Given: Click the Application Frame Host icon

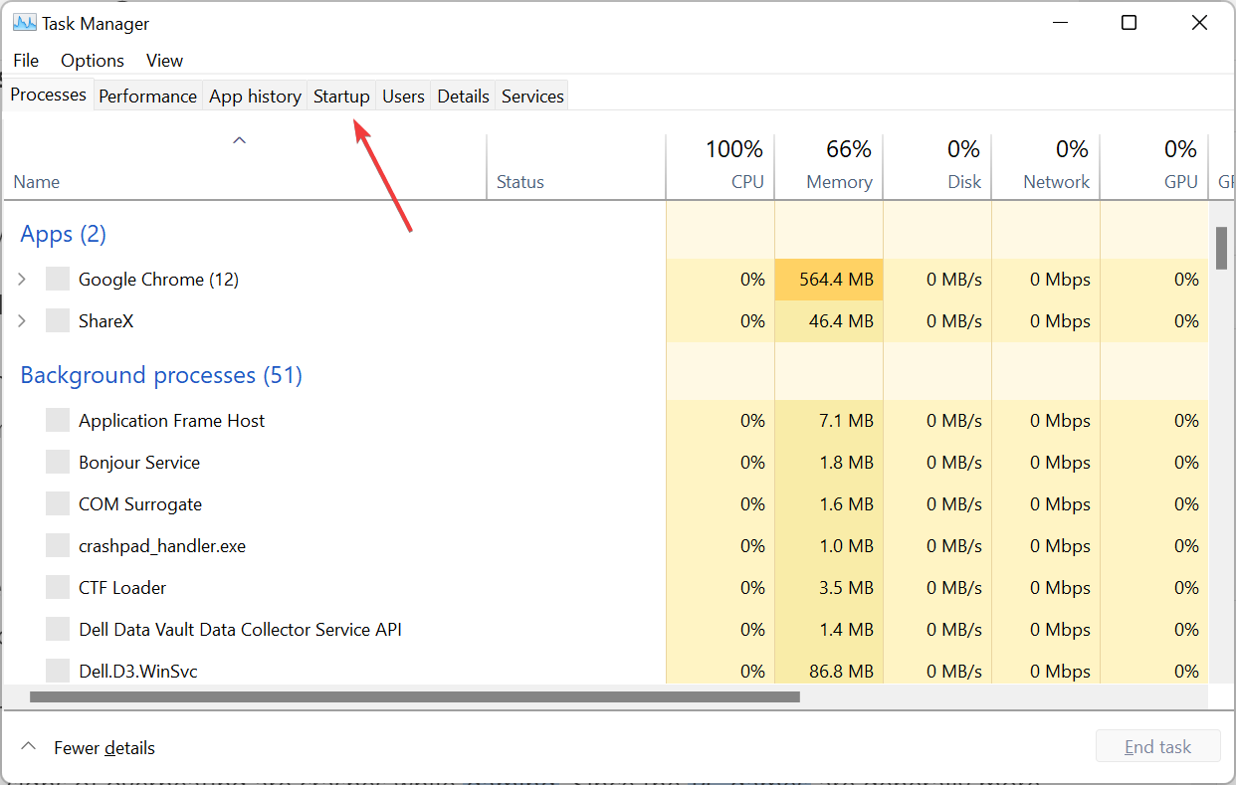Looking at the screenshot, I should point(57,420).
